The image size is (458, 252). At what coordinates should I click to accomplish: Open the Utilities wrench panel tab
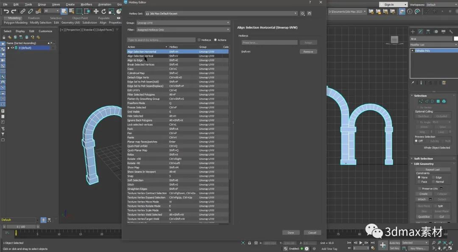451,31
